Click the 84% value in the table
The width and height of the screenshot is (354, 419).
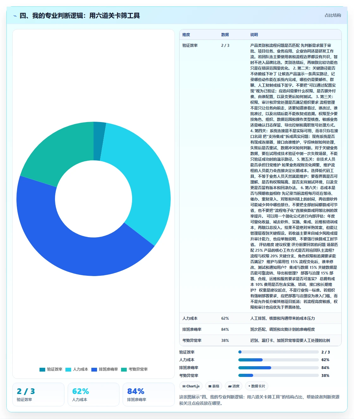tap(225, 330)
